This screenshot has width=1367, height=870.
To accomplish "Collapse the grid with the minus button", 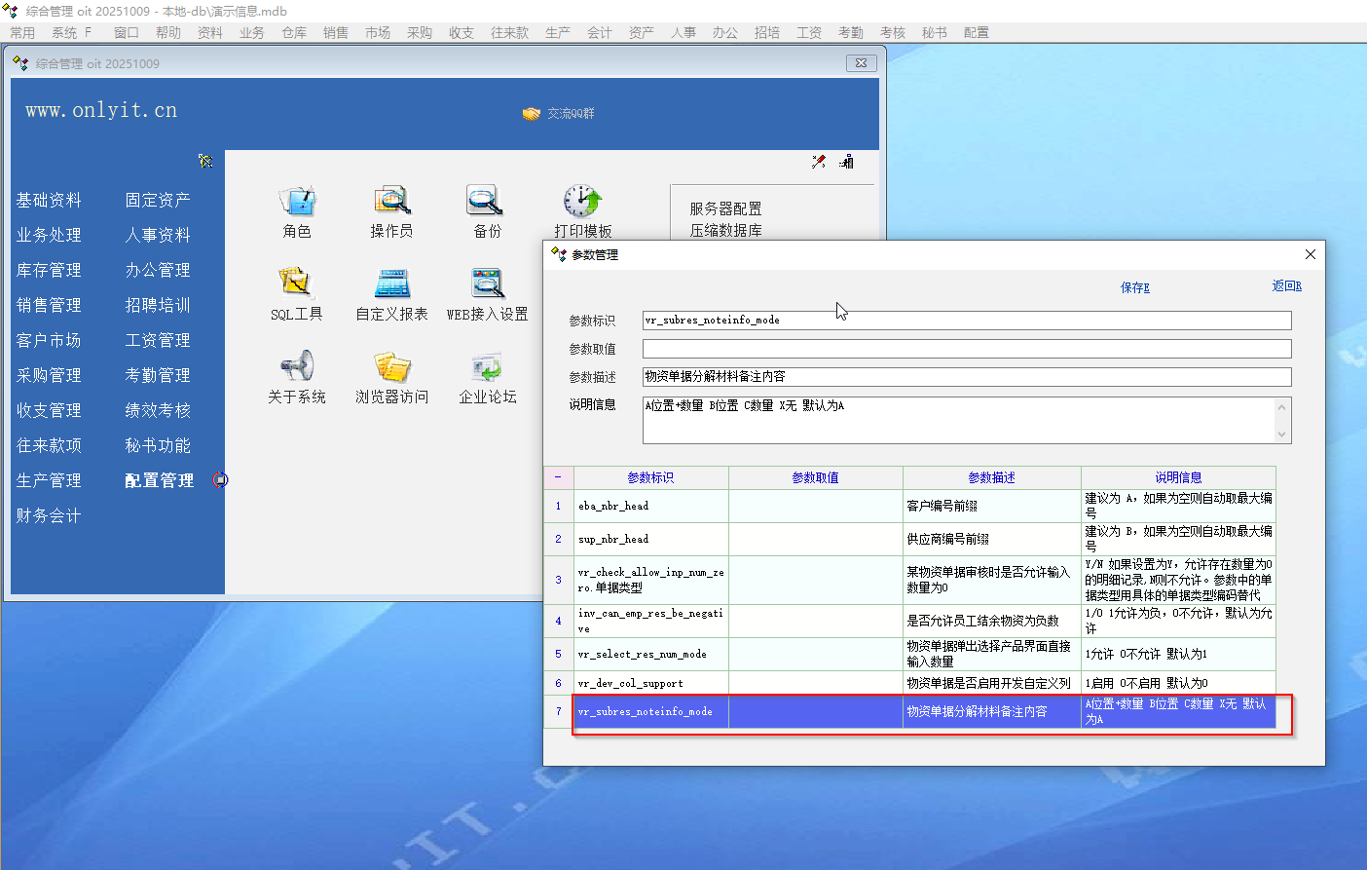I will (558, 477).
